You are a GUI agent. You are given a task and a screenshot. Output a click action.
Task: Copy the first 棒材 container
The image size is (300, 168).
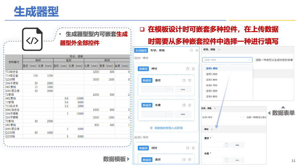(x=188, y=69)
